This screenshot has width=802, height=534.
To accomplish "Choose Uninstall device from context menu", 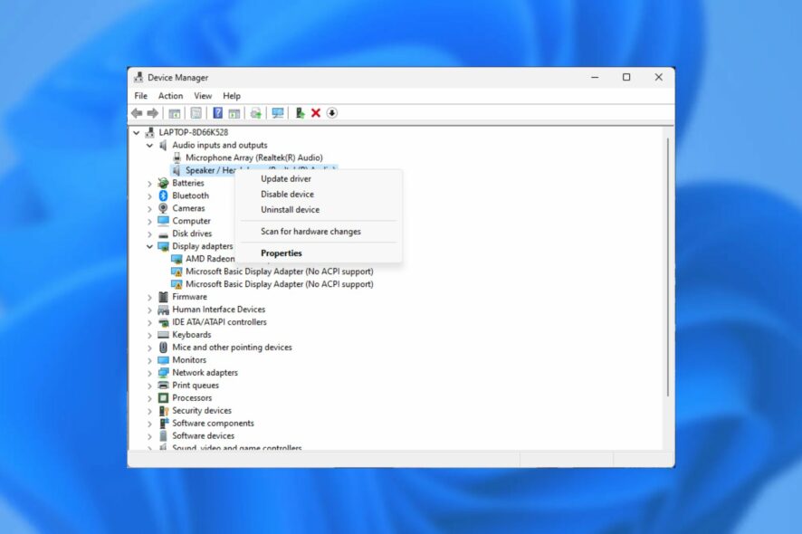I will click(x=290, y=209).
